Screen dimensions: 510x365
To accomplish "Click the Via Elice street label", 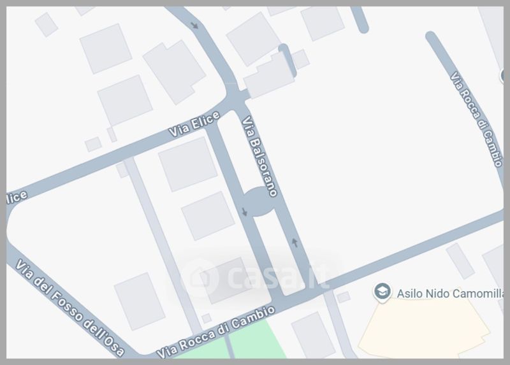I will coord(194,124).
